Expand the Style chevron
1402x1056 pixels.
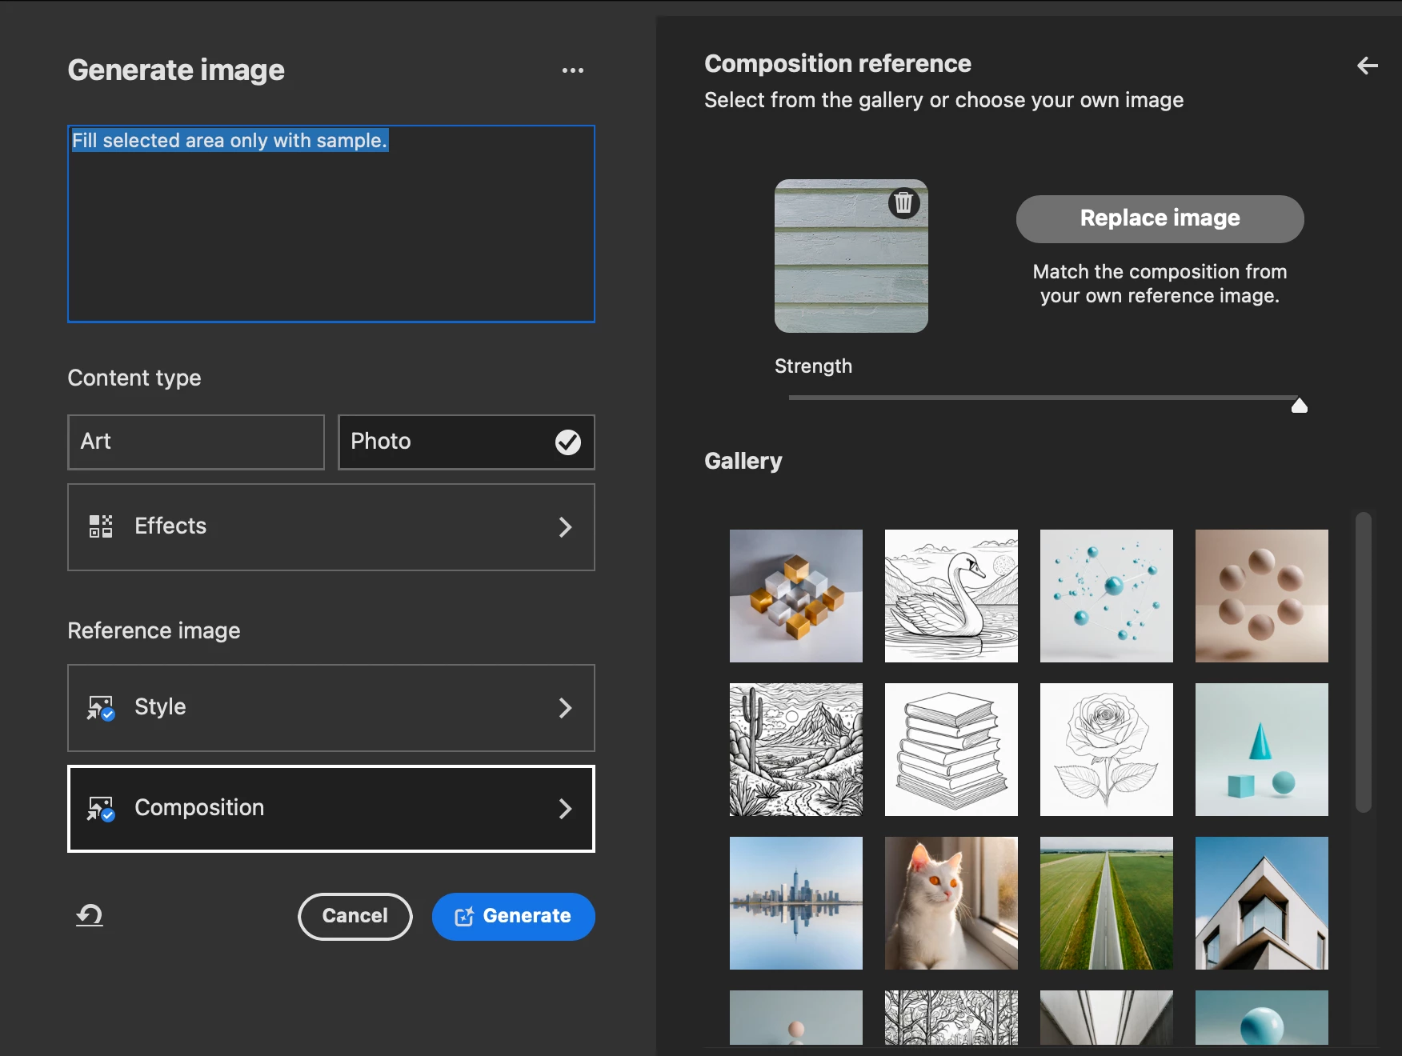tap(565, 708)
